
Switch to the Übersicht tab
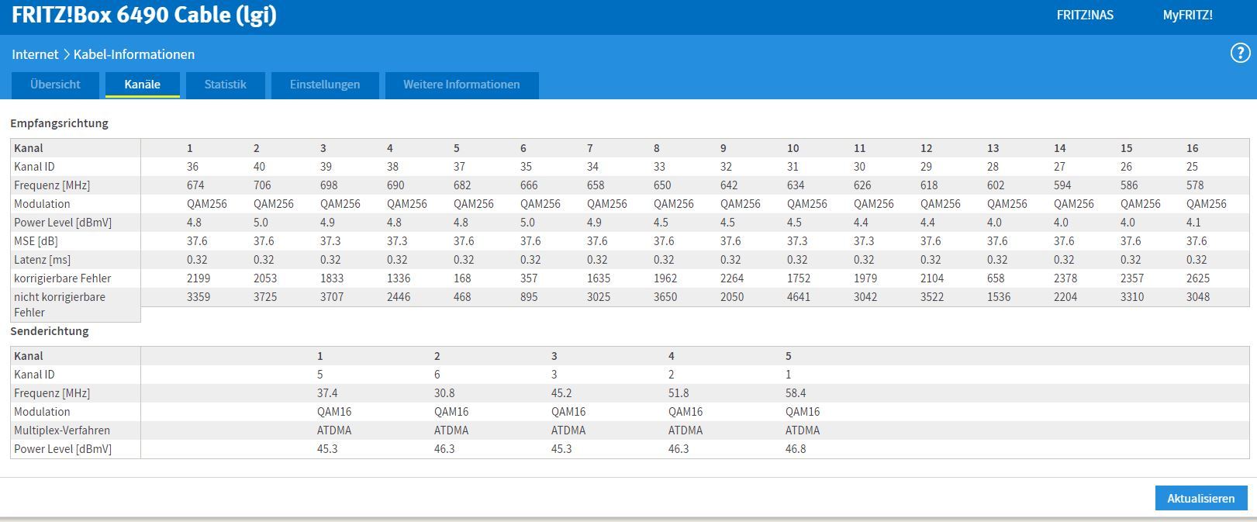coord(55,85)
